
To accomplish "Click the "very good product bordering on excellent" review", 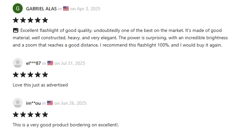I will 66,125.
